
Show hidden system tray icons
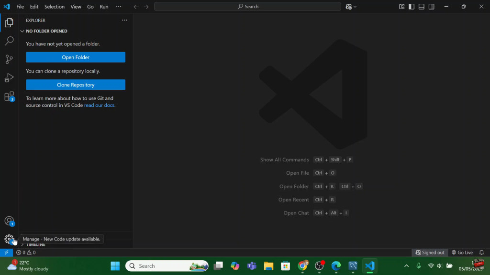pyautogui.click(x=406, y=266)
